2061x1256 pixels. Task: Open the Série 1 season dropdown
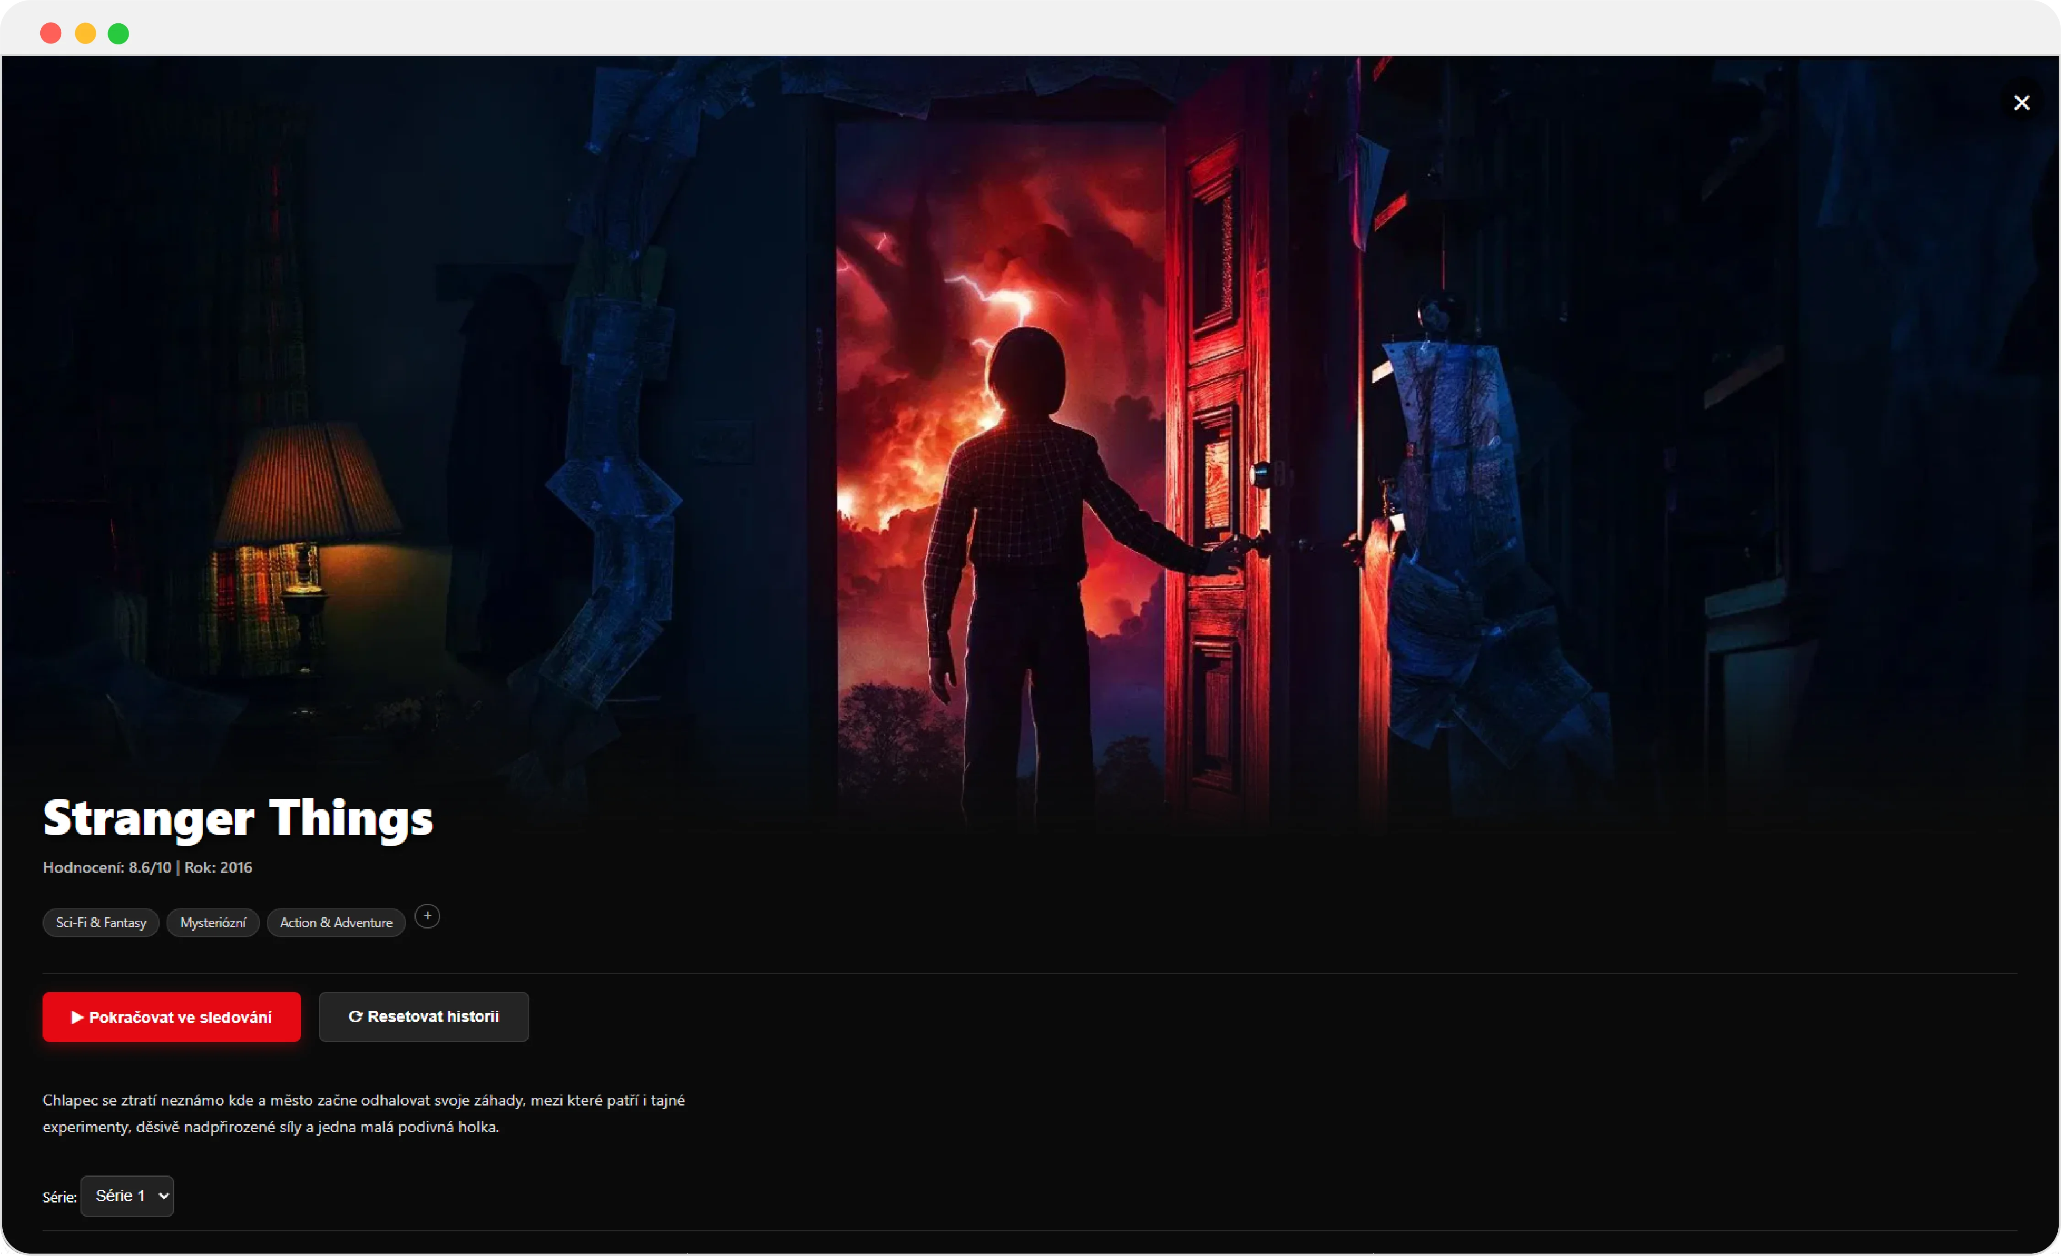(x=127, y=1196)
